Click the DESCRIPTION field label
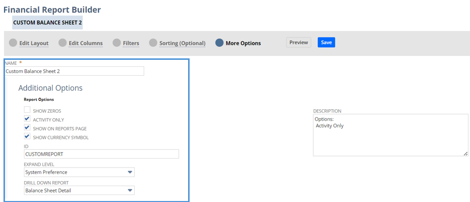Screen dimensions: 470x202 tap(327, 111)
